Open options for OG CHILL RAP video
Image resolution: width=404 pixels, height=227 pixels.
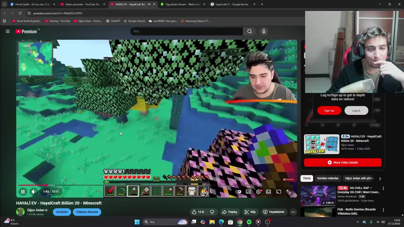click(x=383, y=189)
